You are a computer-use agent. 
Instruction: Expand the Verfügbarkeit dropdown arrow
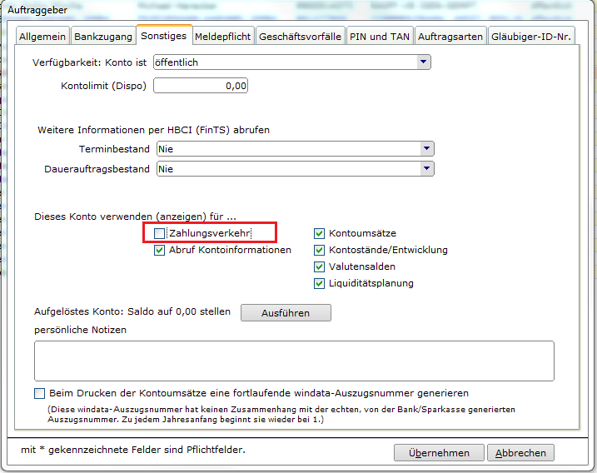423,62
